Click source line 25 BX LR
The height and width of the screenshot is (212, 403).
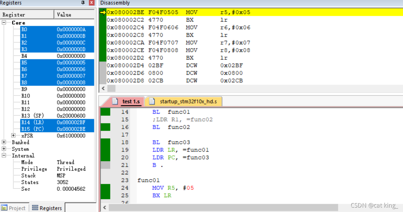pos(162,196)
